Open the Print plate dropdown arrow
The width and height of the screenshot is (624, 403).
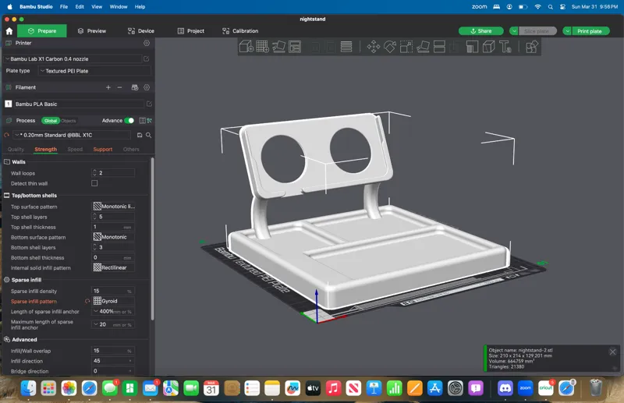click(x=568, y=31)
